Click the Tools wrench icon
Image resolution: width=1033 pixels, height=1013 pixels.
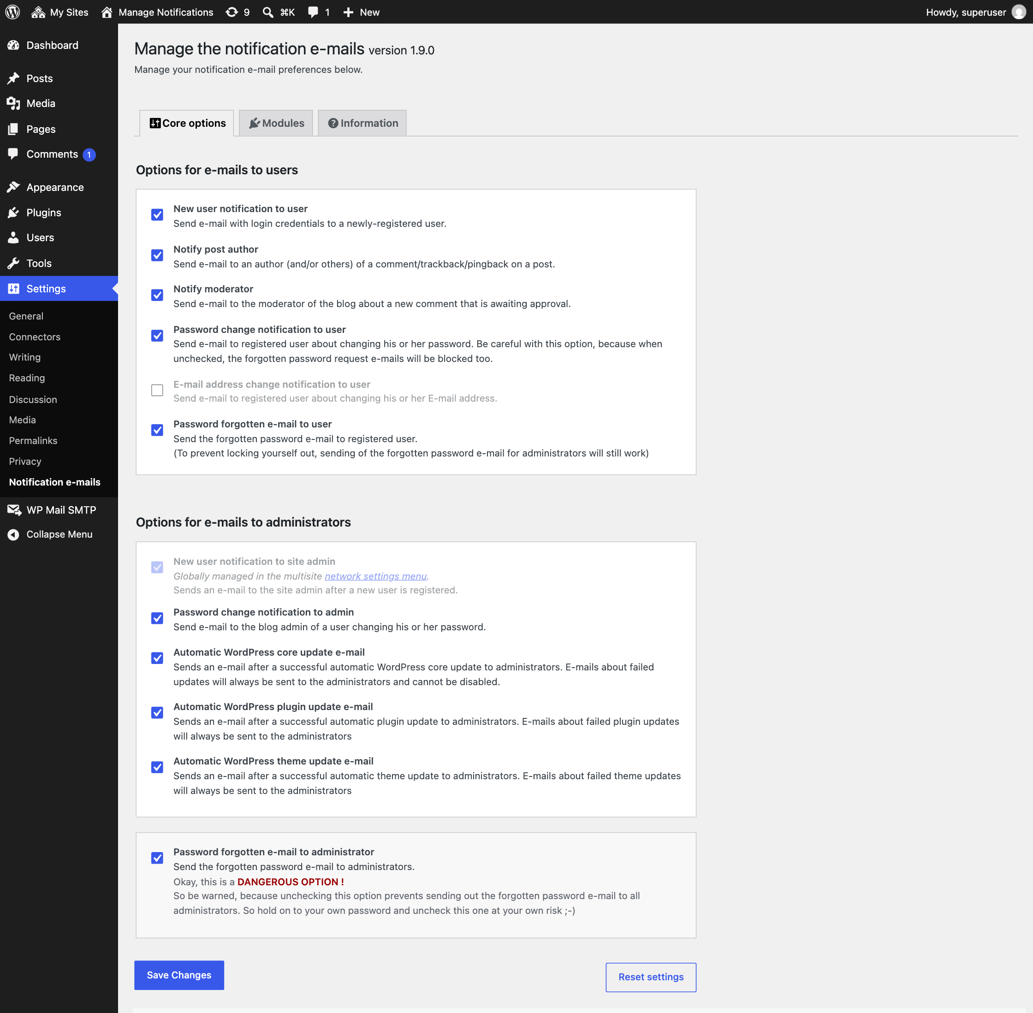[13, 263]
